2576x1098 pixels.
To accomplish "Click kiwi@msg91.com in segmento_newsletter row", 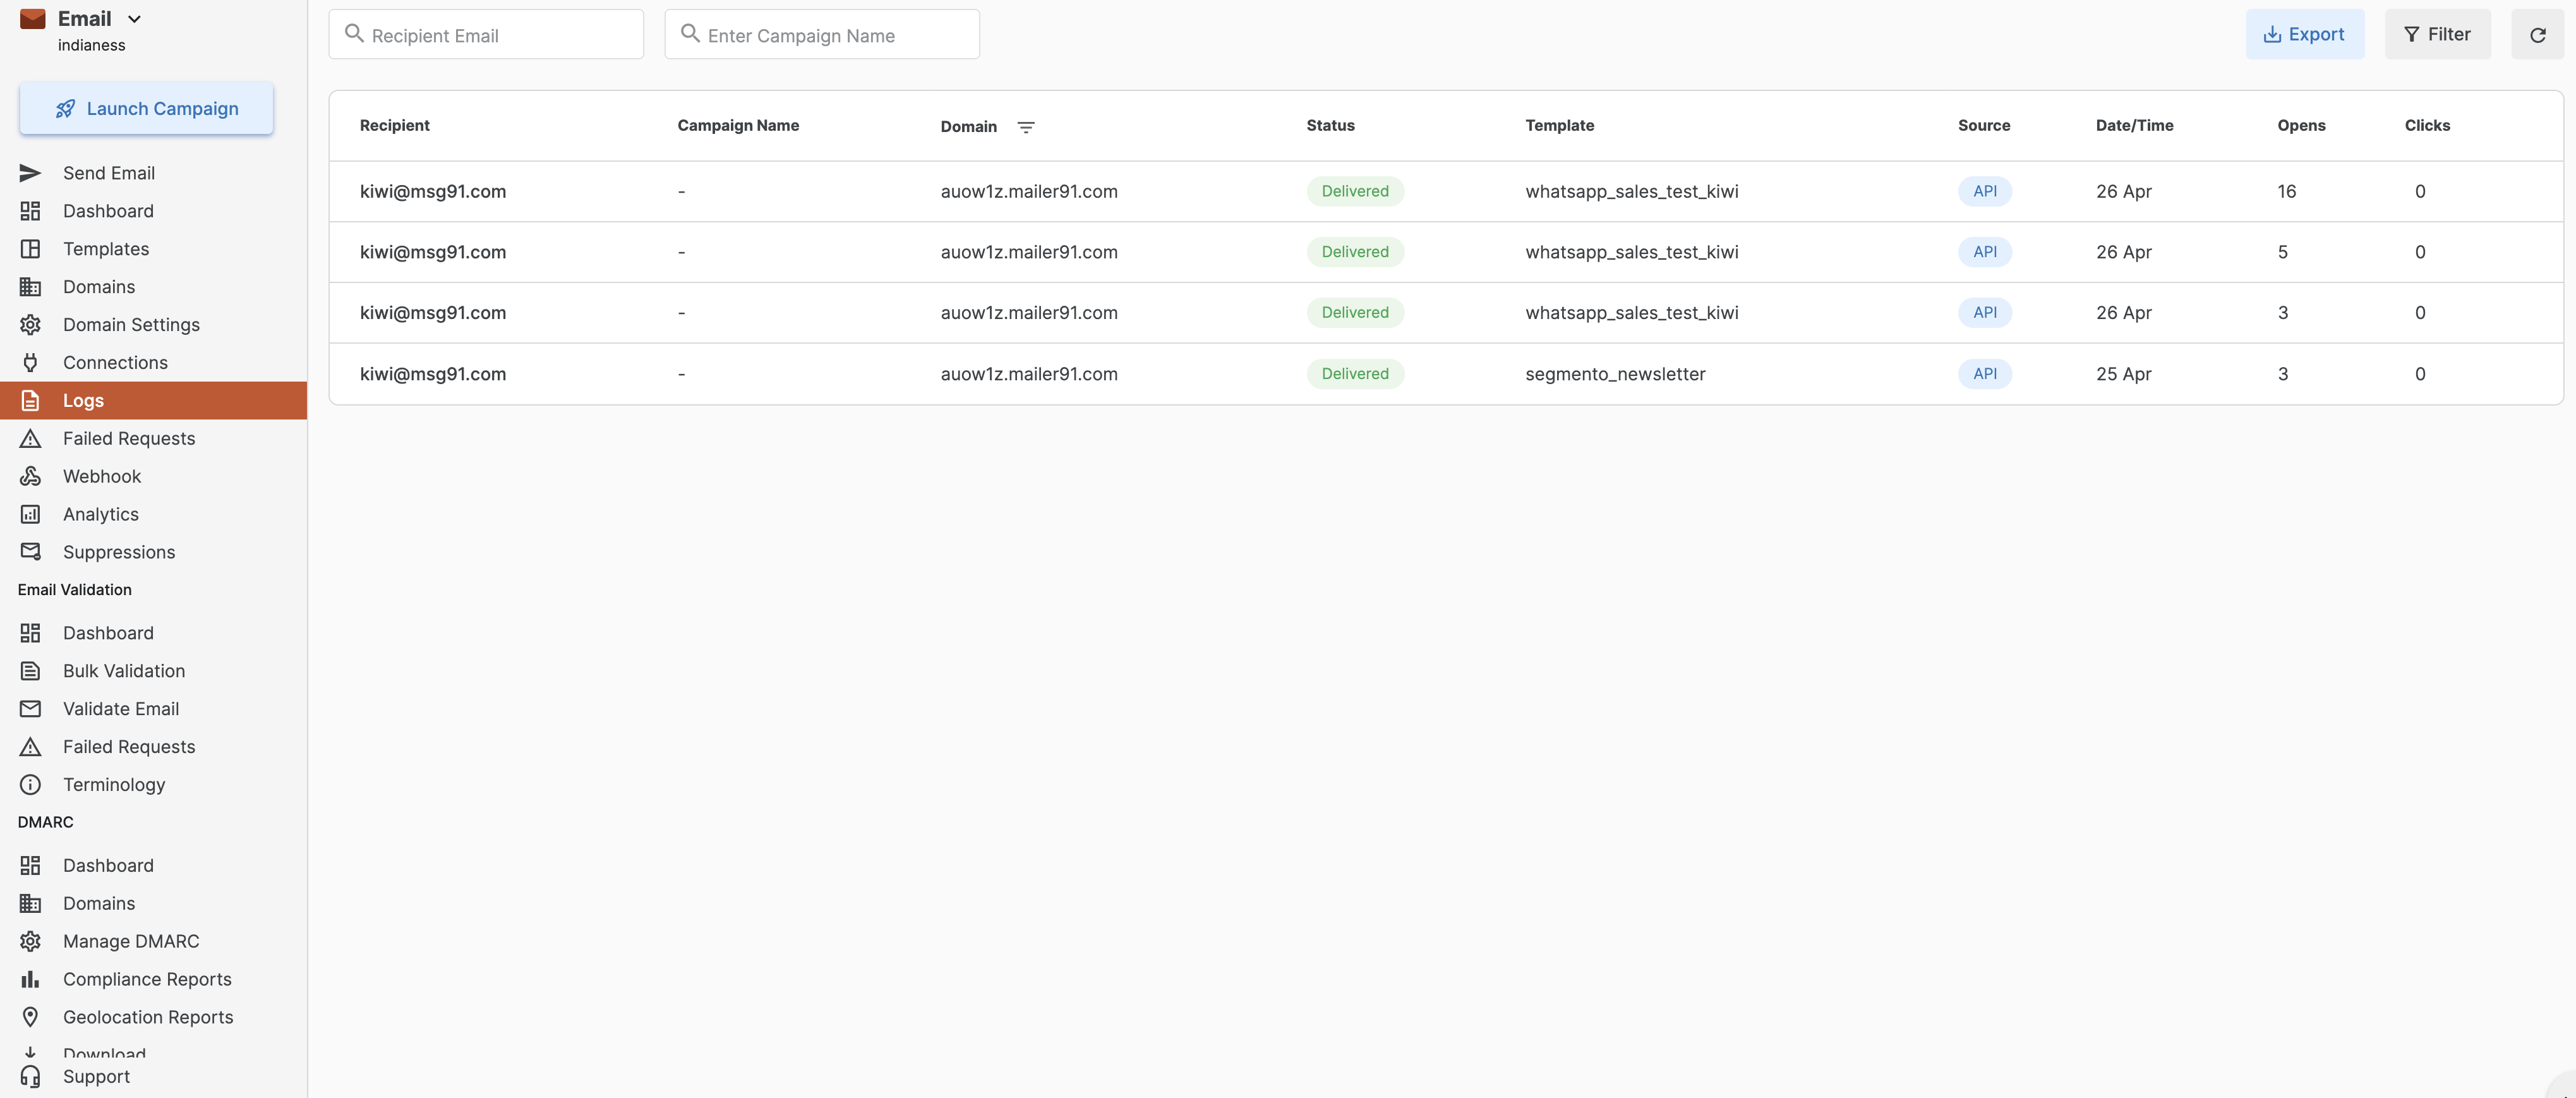I will (433, 374).
